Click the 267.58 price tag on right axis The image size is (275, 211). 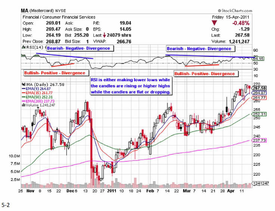[x=259, y=88]
